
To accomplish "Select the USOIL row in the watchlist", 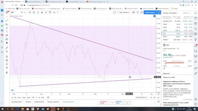I will [x=177, y=27].
